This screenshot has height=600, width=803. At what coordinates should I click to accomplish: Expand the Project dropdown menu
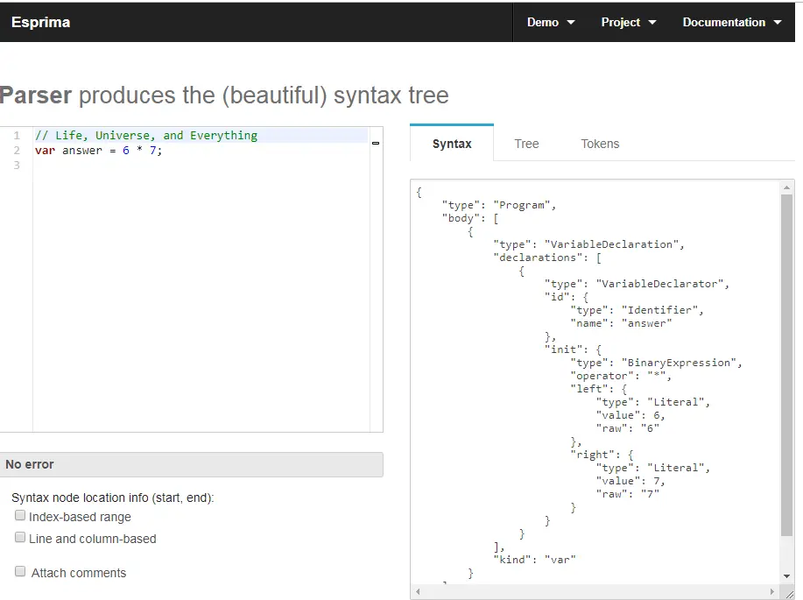[x=628, y=23]
